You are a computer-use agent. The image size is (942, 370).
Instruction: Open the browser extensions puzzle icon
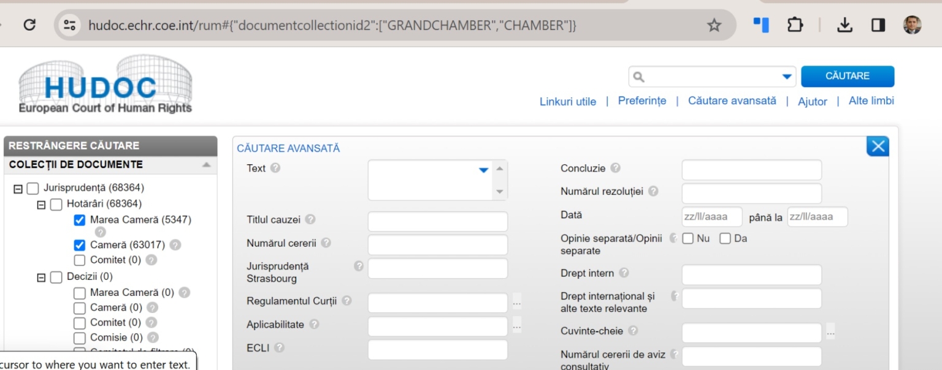point(795,25)
